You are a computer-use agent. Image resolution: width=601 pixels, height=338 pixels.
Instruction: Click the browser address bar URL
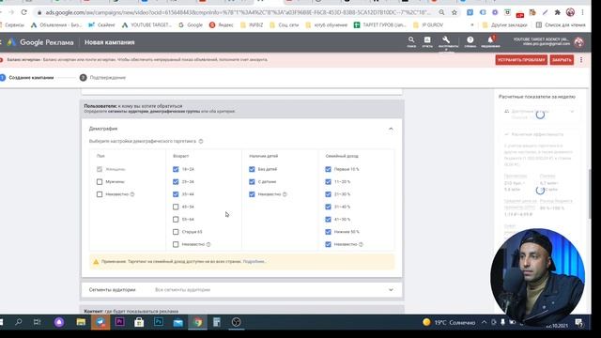coord(238,12)
